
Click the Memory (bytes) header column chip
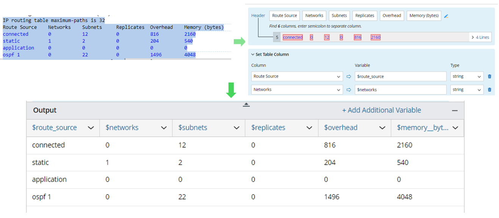424,16
